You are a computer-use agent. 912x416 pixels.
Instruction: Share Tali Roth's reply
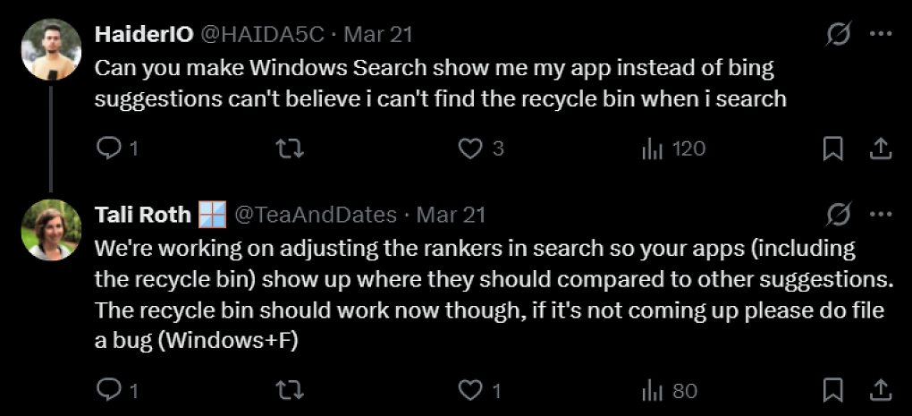point(881,390)
